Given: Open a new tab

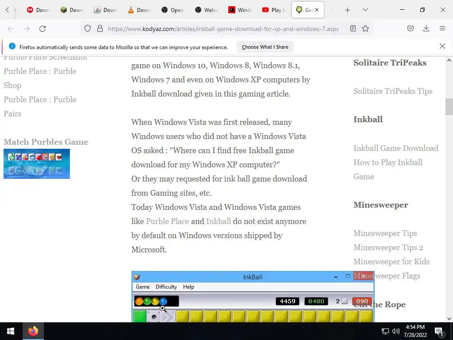Looking at the screenshot, I should click(x=348, y=10).
